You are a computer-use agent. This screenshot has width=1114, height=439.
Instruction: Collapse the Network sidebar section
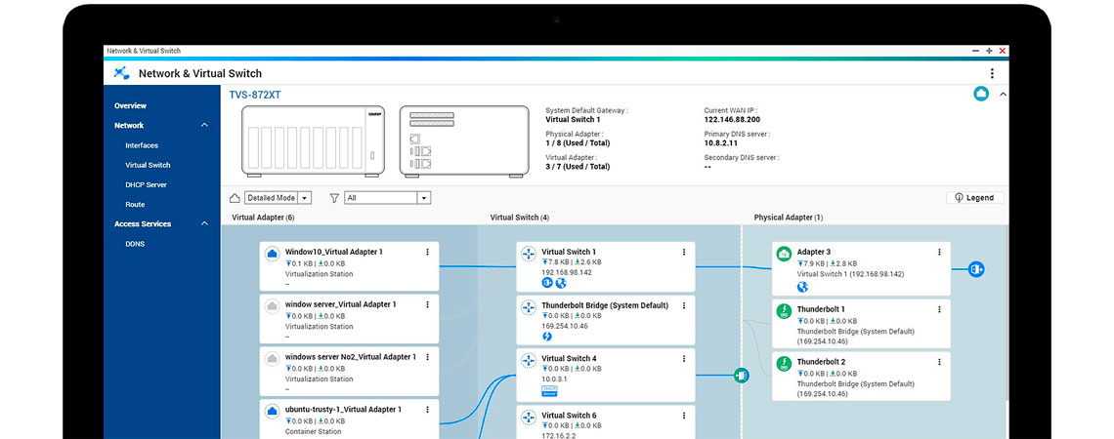[204, 126]
